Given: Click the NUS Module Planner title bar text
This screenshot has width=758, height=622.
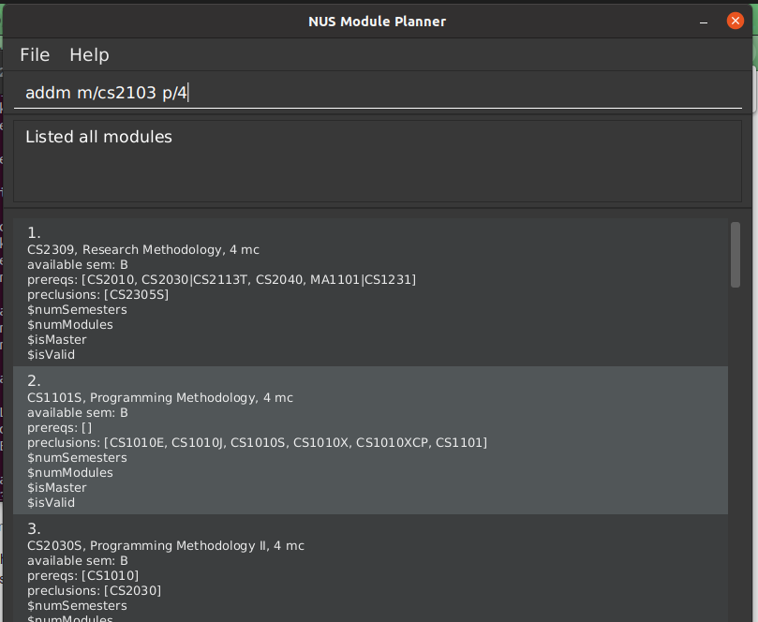Looking at the screenshot, I should (377, 22).
